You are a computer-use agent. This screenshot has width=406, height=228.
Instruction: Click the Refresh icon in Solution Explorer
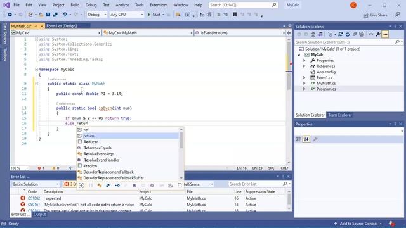[x=348, y=34]
